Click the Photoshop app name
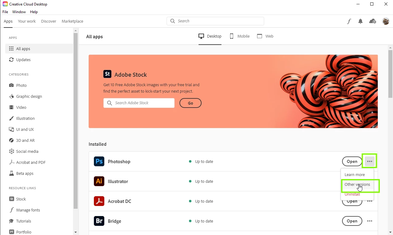 pos(119,161)
